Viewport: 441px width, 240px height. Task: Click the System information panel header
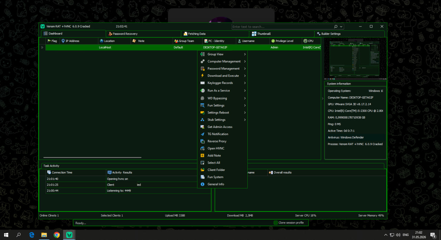coord(355,84)
